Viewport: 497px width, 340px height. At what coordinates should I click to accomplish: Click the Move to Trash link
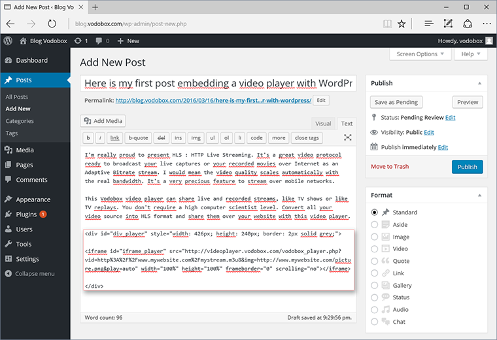390,167
